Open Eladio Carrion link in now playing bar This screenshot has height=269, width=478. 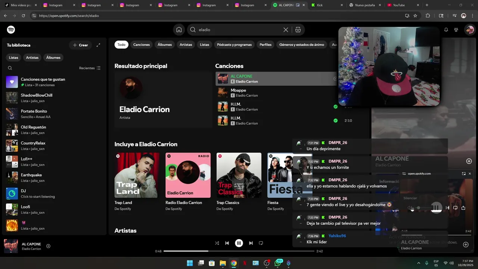(31, 249)
